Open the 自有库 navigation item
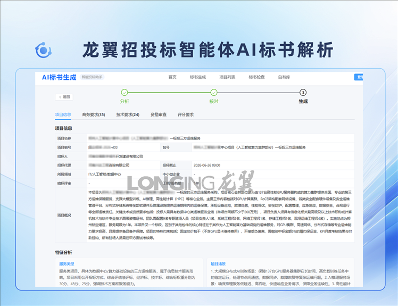This screenshot has height=306, width=398. coord(284,77)
